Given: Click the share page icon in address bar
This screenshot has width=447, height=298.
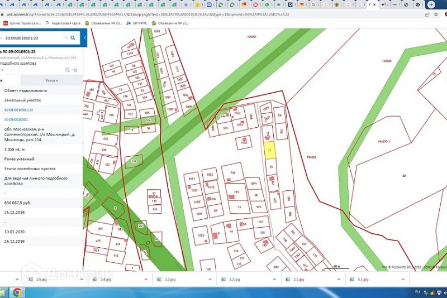Looking at the screenshot, I should (427, 15).
